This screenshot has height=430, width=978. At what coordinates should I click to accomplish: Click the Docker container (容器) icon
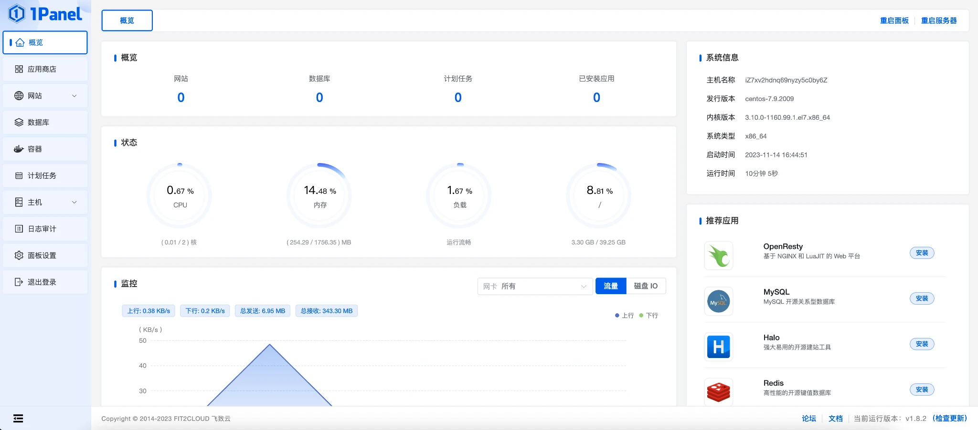pyautogui.click(x=19, y=149)
